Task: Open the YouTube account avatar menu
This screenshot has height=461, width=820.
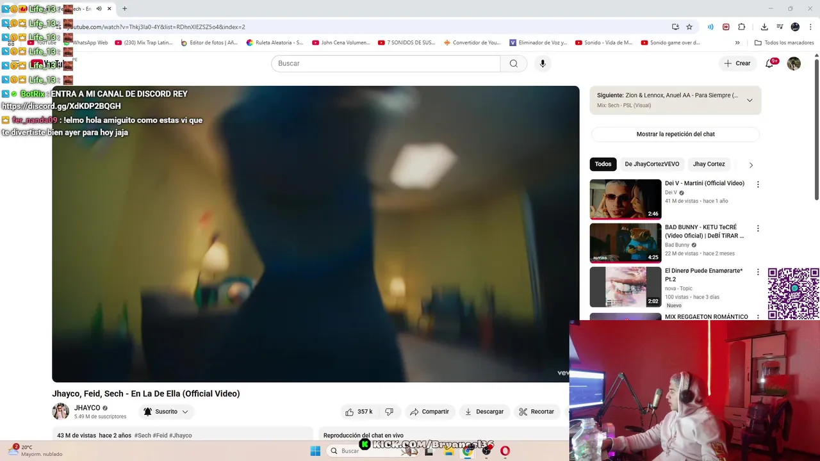Action: [x=794, y=63]
